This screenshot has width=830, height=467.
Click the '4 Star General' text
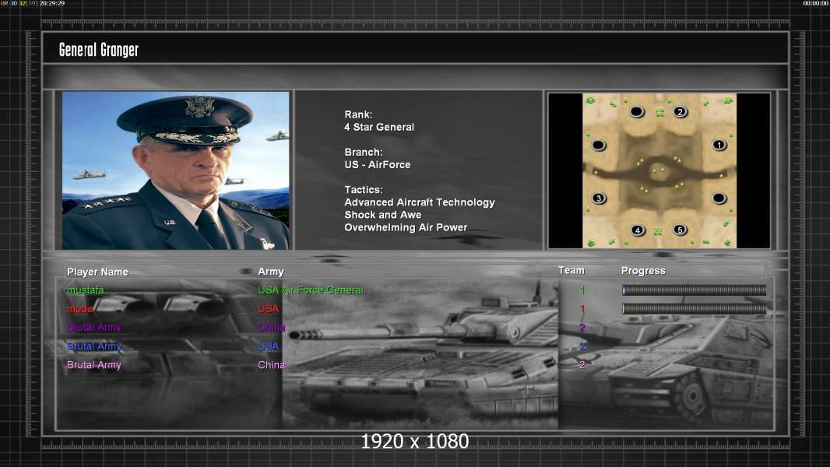click(x=379, y=127)
